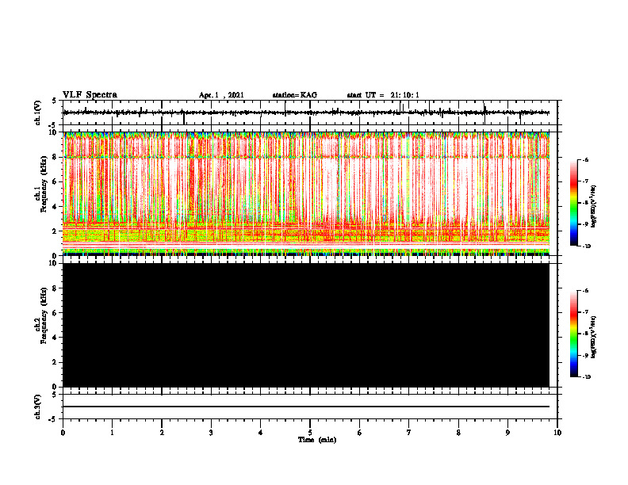The image size is (628, 485).
Task: Click the "2" kHz tick on ch.1 axis
Action: point(56,231)
